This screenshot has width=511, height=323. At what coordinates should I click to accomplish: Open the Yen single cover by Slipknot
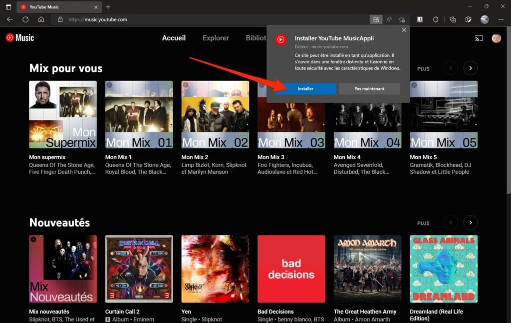215,269
